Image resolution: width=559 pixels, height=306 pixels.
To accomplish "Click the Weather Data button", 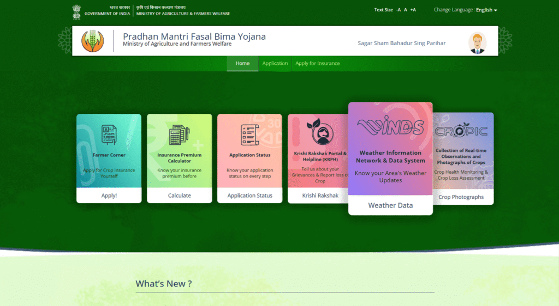I will [x=390, y=205].
